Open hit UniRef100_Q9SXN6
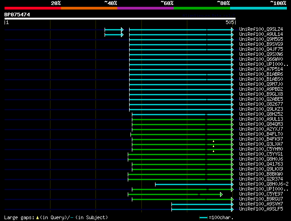The image size is (291, 221). tap(261, 54)
